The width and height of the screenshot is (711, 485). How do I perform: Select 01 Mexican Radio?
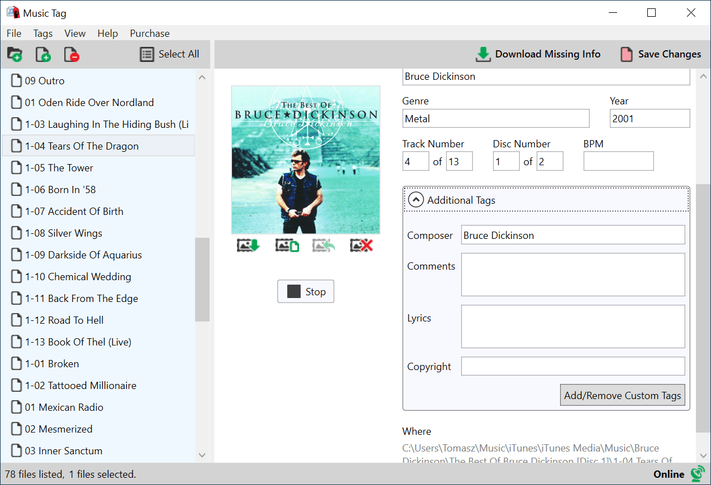(x=98, y=407)
